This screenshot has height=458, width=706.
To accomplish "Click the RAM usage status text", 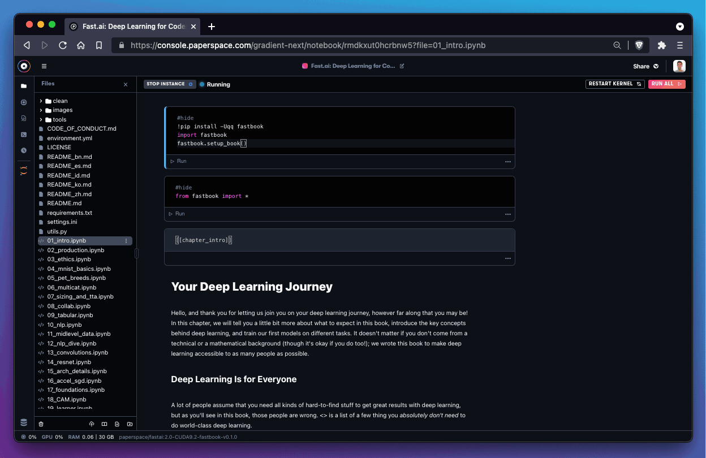I will pos(91,437).
